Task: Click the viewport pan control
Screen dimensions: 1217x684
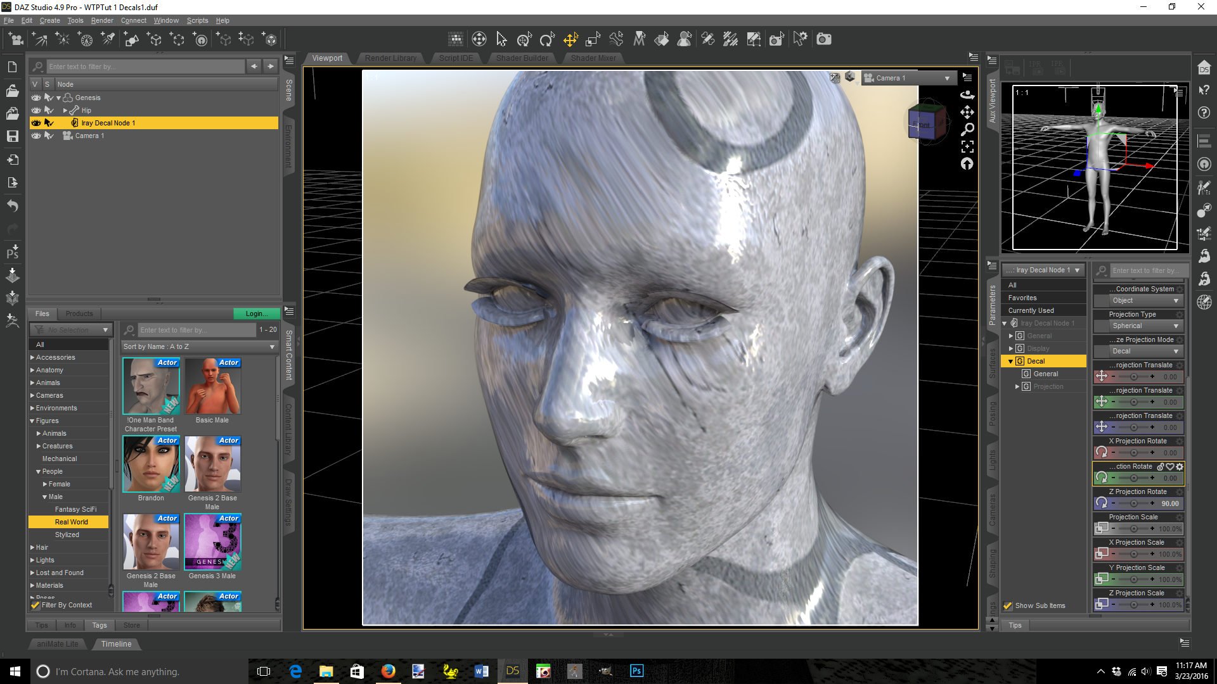Action: click(x=967, y=112)
